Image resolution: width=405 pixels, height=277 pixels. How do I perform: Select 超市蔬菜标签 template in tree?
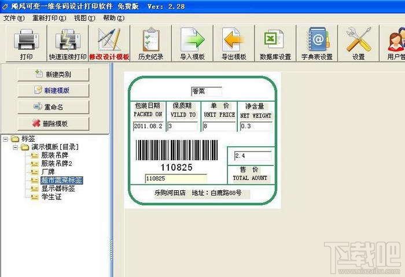point(62,180)
